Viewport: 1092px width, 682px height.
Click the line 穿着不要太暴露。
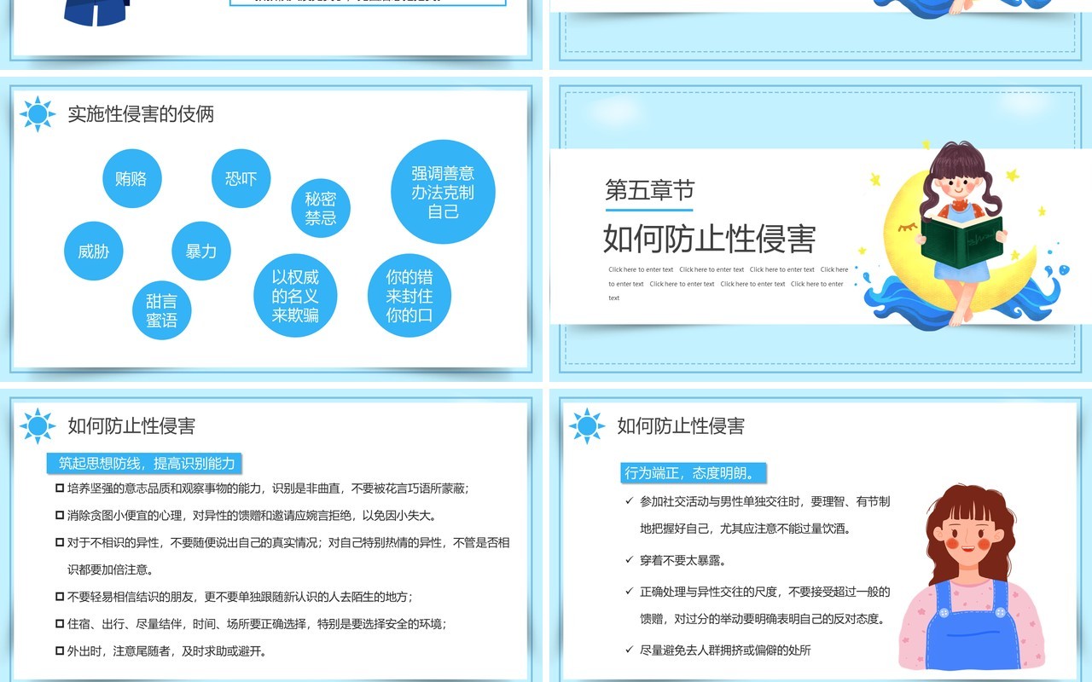click(x=677, y=560)
